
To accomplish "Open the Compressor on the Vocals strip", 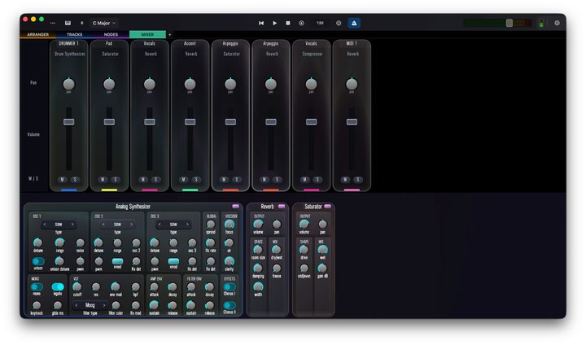I will [313, 55].
